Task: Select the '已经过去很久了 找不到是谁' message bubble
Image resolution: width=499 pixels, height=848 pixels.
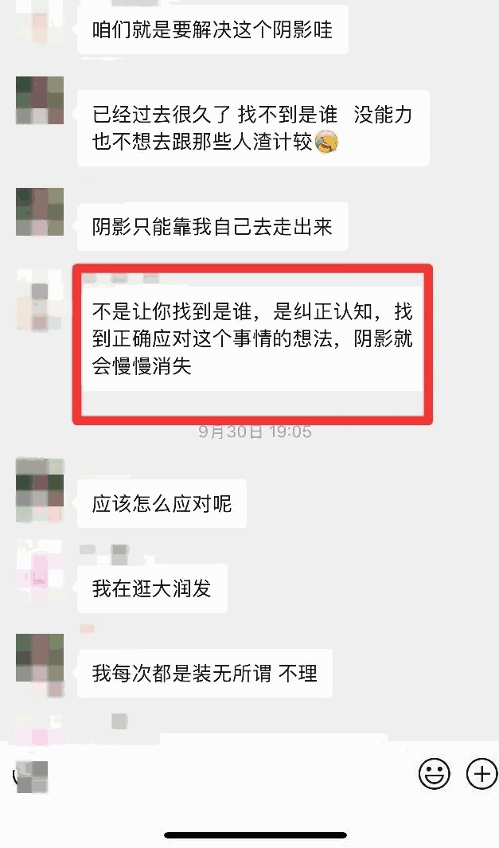Action: (254, 128)
